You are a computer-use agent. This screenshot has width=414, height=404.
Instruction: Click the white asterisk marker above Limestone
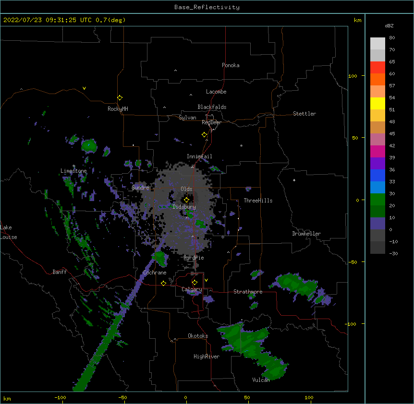point(74,166)
